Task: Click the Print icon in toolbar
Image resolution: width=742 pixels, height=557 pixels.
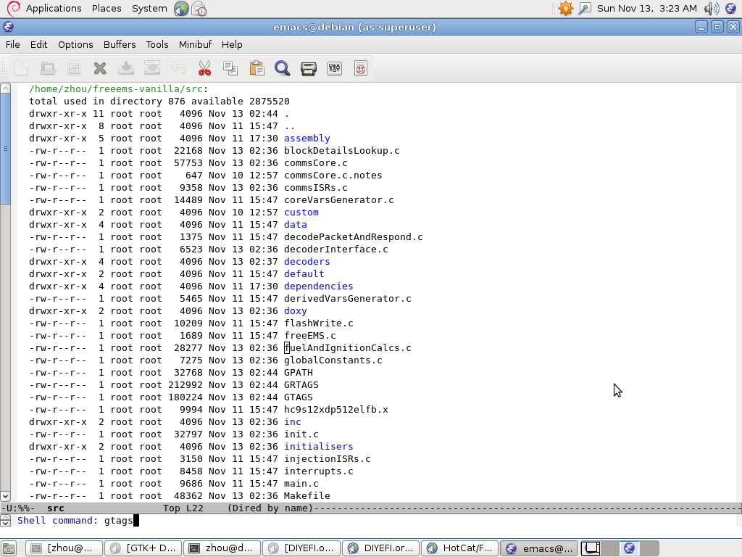Action: (309, 68)
